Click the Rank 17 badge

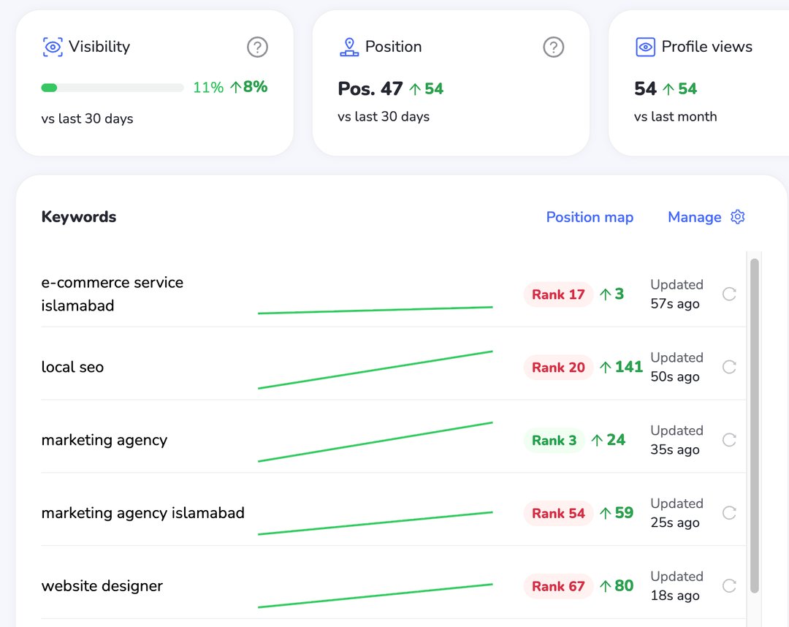coord(558,294)
